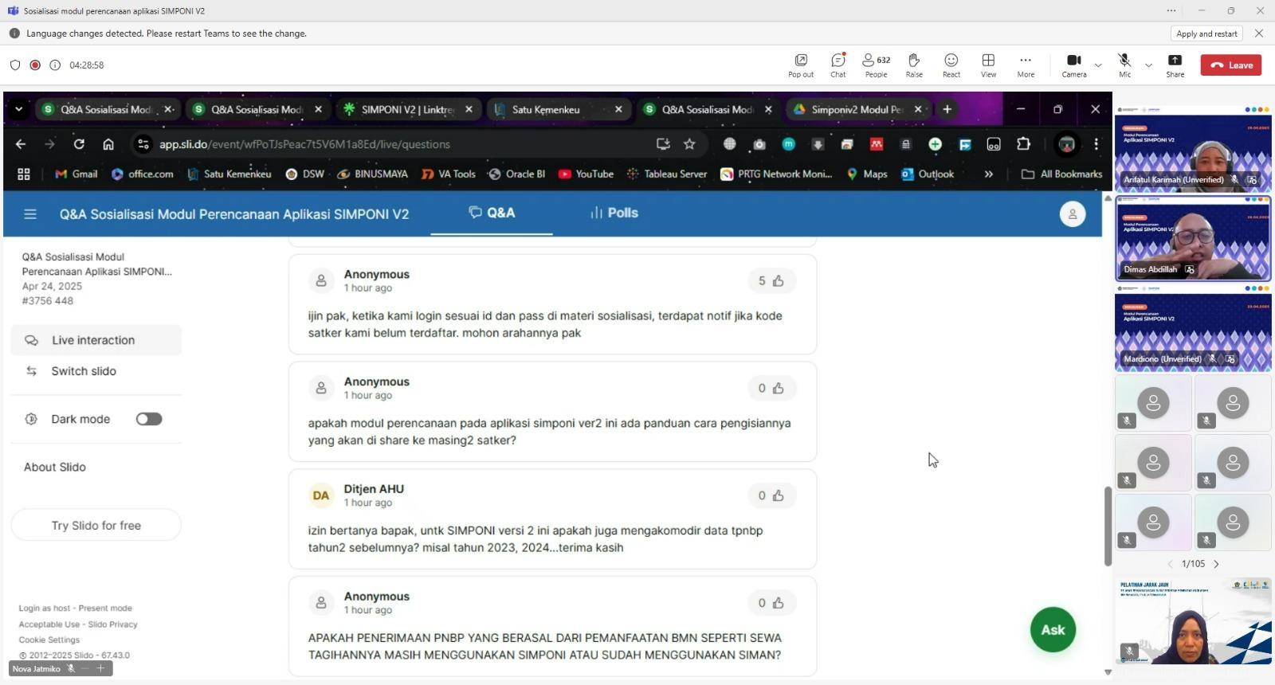Viewport: 1275px width, 685px height.
Task: Click the Share screen icon
Action: (1175, 65)
